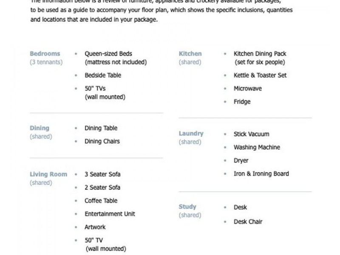Select the Bedside Table entry
Viewport: 340px width, 255px height.
pos(103,75)
